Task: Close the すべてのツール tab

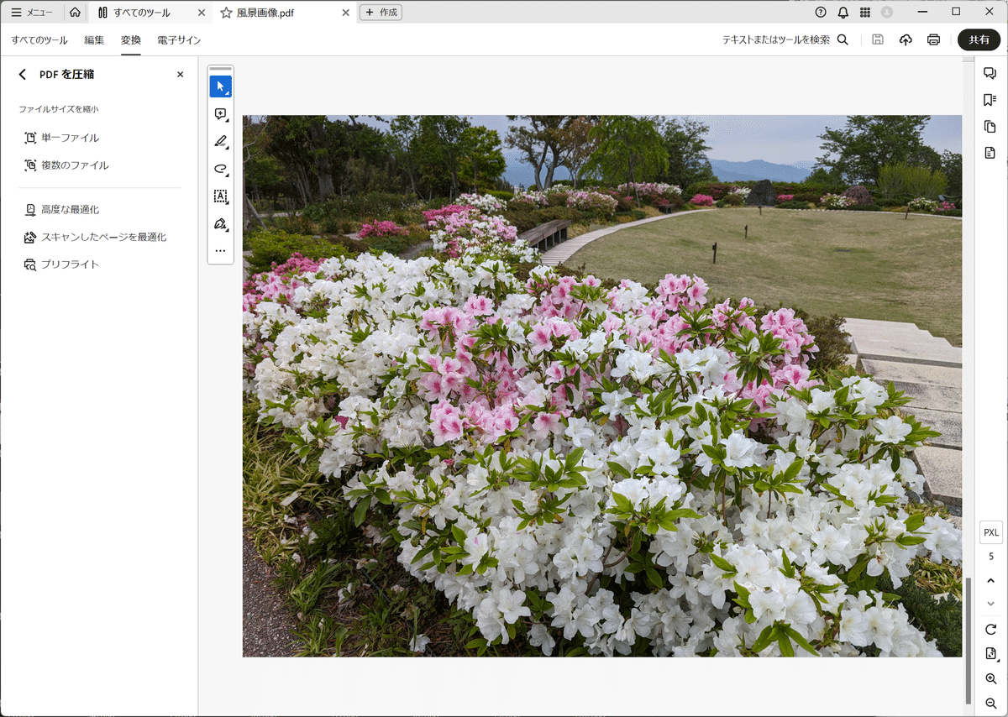Action: pos(201,13)
